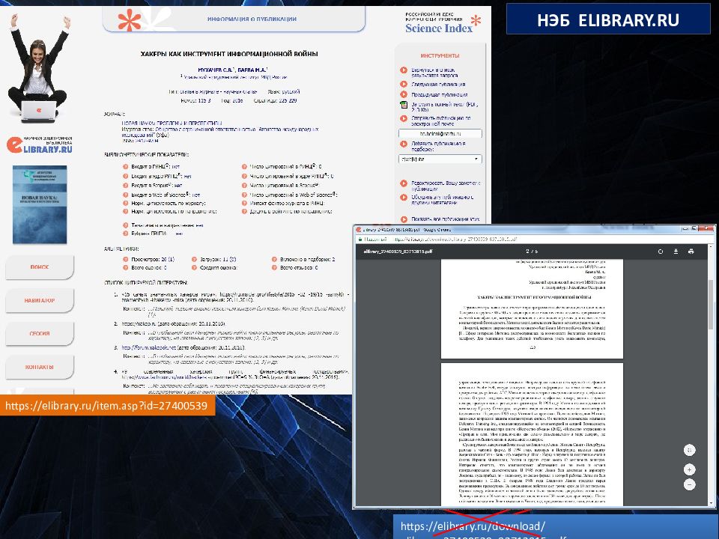The image size is (719, 539).
Task: Click arrow icon for discussing publication with readers
Action: tap(404, 198)
